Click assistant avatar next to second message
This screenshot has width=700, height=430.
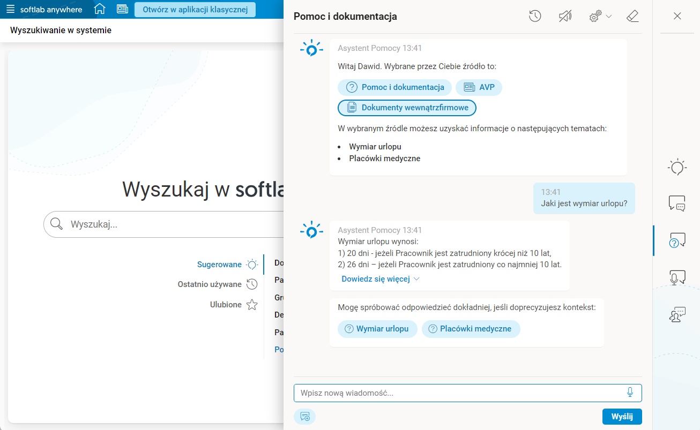click(311, 231)
